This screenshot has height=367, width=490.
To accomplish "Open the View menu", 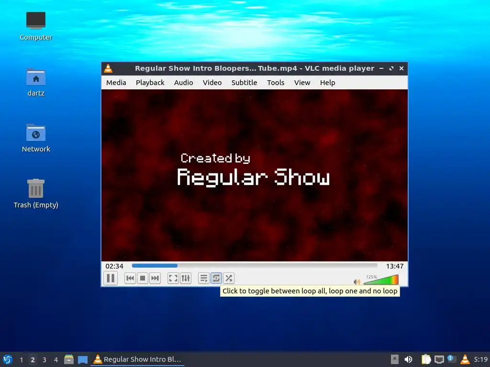I will [x=302, y=83].
